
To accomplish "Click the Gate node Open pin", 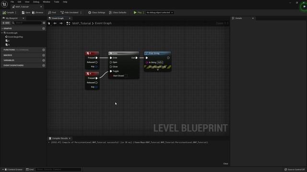I will coord(111,63).
